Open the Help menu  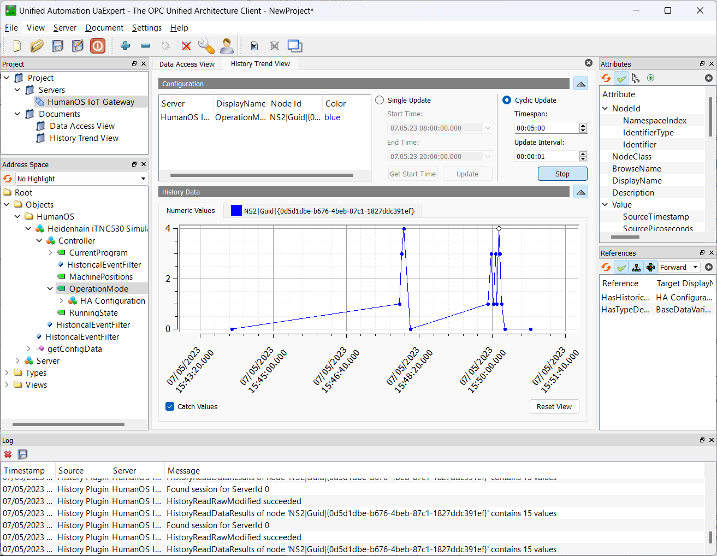click(179, 28)
